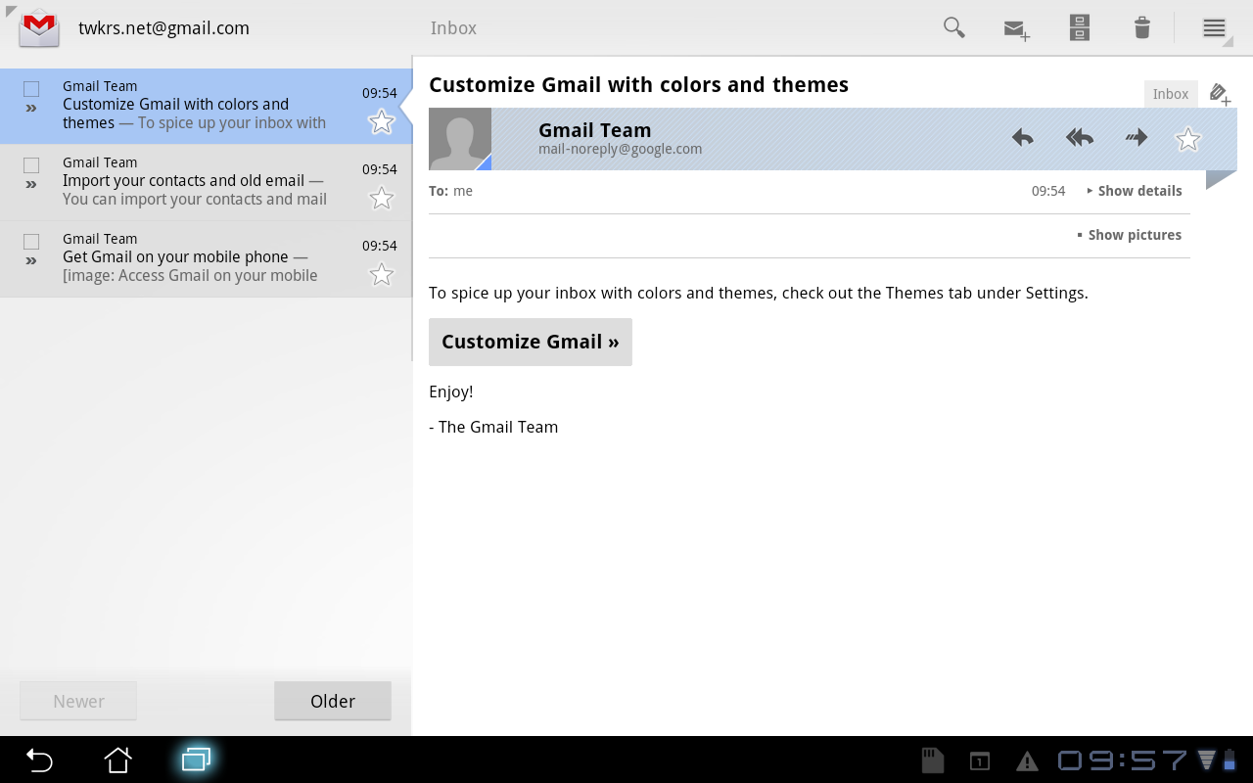The width and height of the screenshot is (1253, 783).
Task: Check the Import your contacts email checkbox
Action: tap(31, 164)
